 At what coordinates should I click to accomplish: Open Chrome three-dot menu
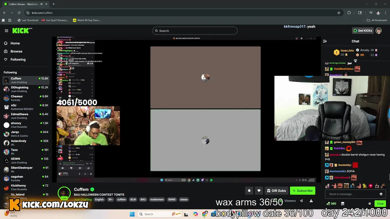point(385,13)
